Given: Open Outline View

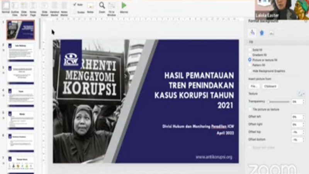Looking at the screenshot, I should pyautogui.click(x=15, y=7).
